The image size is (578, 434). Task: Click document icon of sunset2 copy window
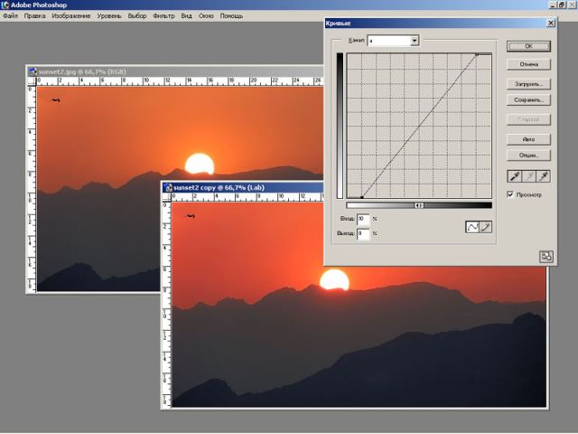click(169, 187)
